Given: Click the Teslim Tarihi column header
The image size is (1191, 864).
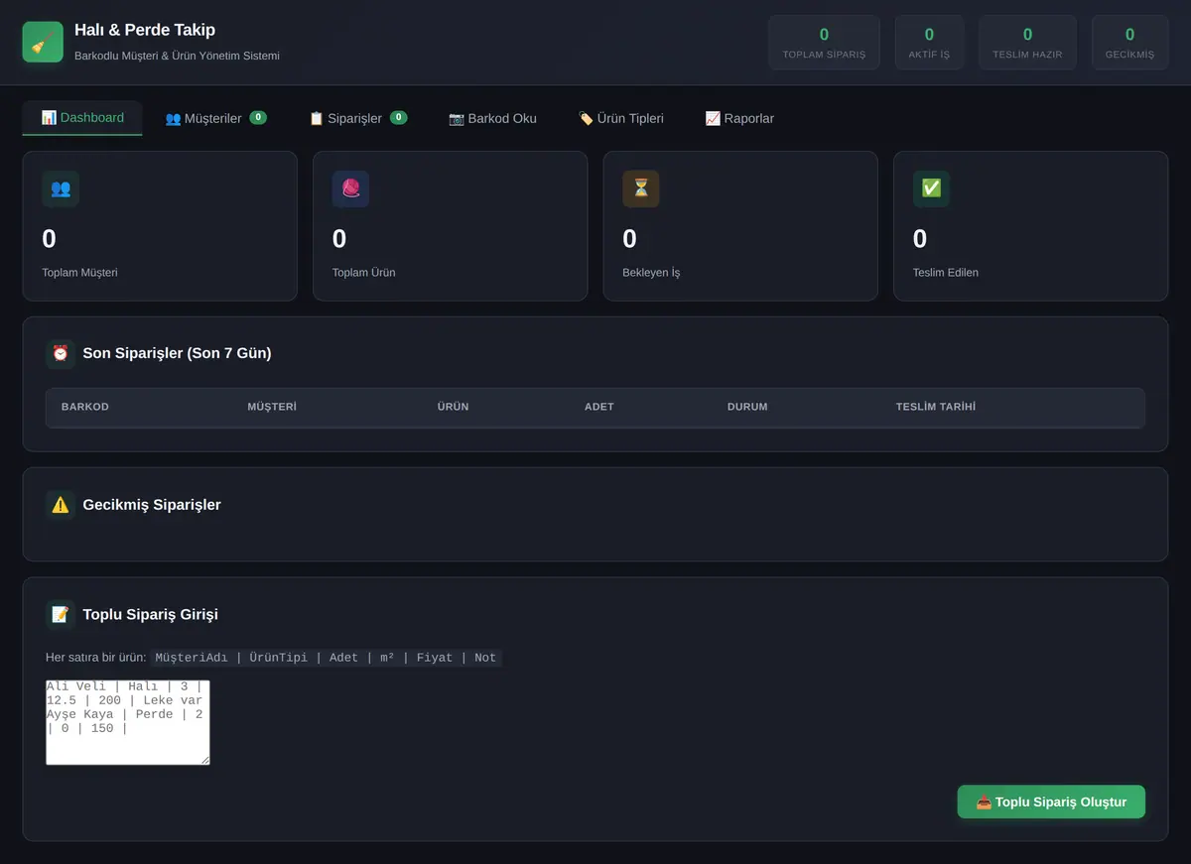Looking at the screenshot, I should click(936, 407).
